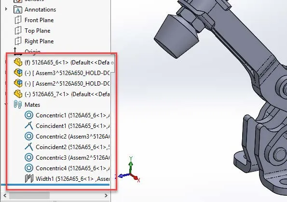This screenshot has height=202, width=287.
Task: Click the Assem3 subassembly icon
Action: coord(18,73)
